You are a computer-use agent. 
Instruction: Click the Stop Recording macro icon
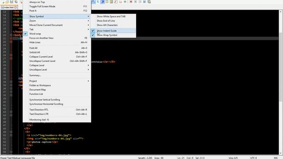pos(136,2)
